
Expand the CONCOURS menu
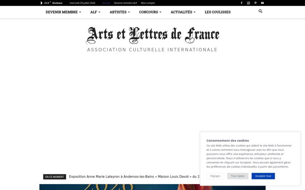pos(150,12)
